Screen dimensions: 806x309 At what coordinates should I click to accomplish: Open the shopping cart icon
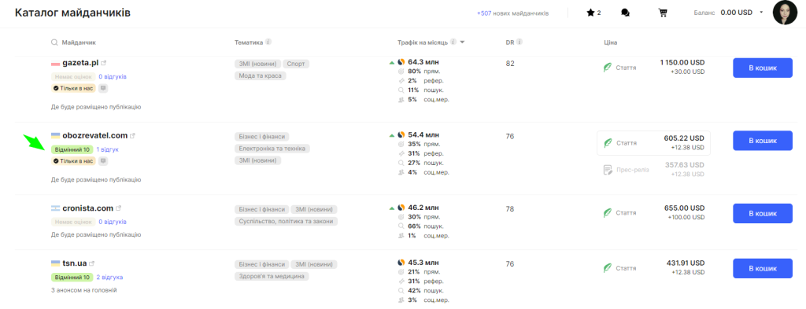pyautogui.click(x=663, y=13)
